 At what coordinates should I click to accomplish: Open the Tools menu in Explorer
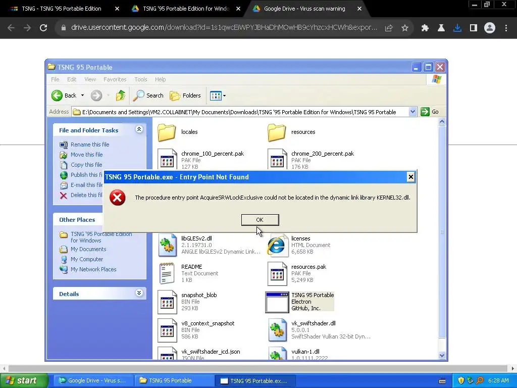pos(140,79)
